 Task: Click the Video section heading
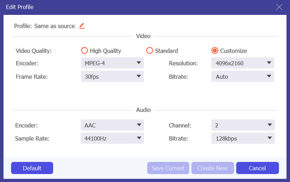coord(143,36)
